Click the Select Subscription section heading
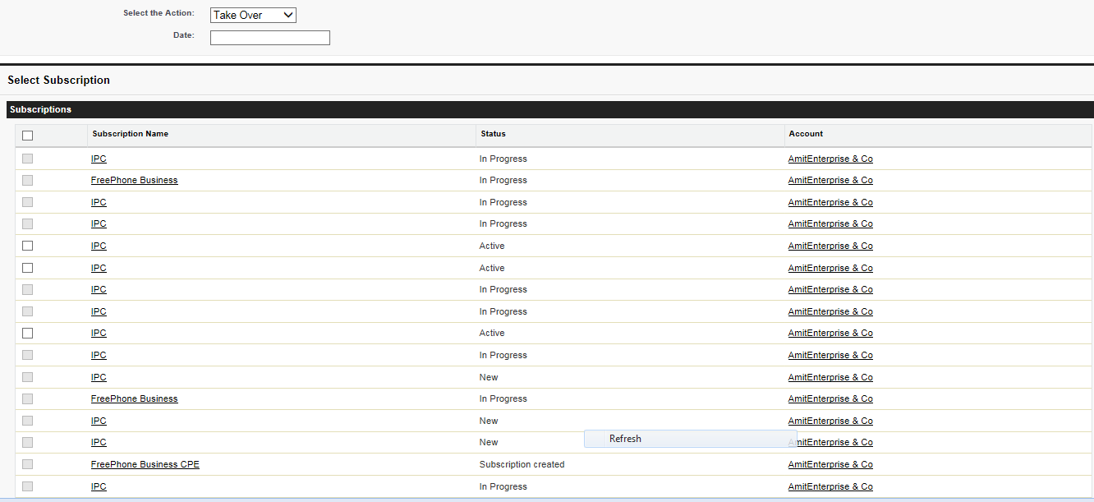 [58, 80]
